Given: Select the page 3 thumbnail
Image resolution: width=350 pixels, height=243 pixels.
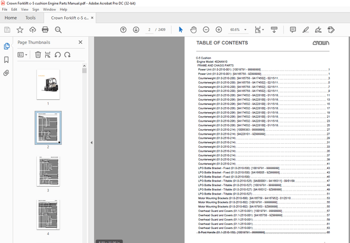Looking at the screenshot, I should click(48, 171).
